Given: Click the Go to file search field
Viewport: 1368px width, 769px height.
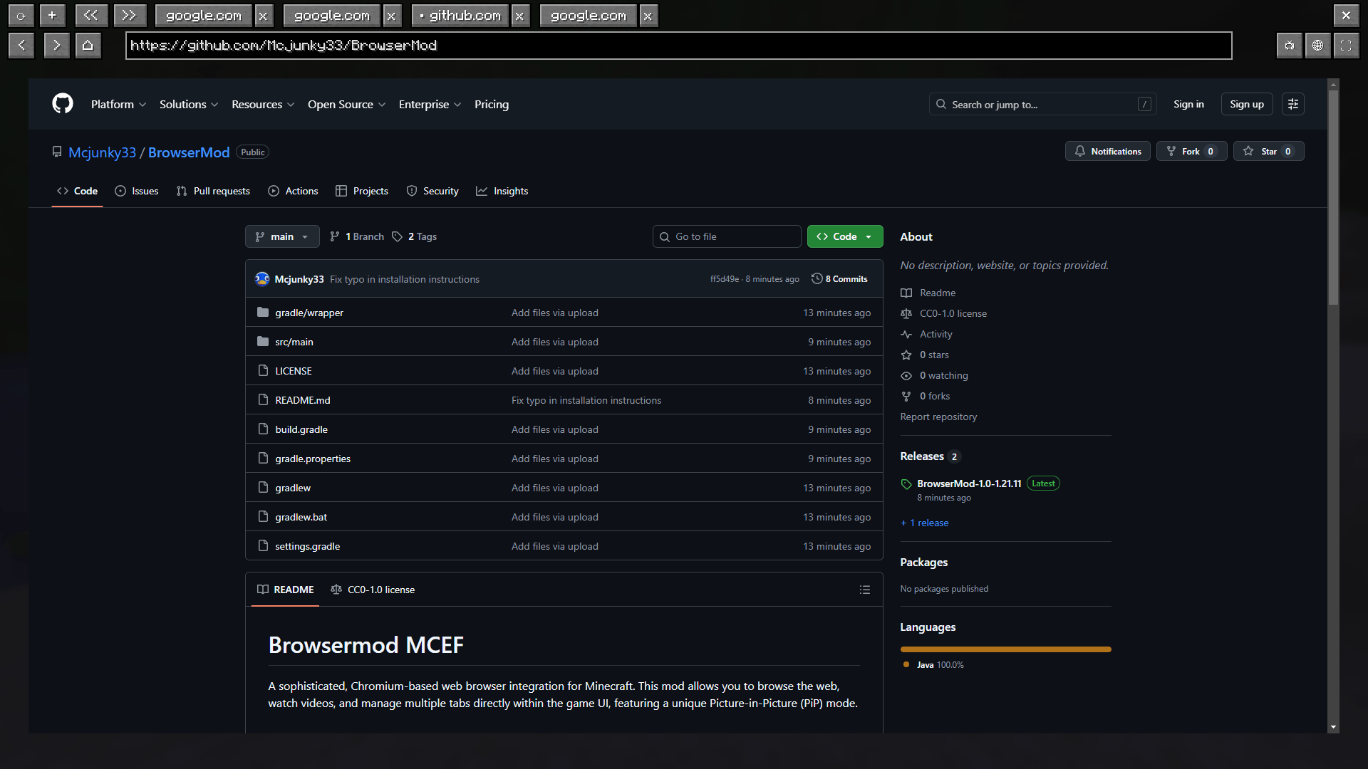Looking at the screenshot, I should point(727,236).
